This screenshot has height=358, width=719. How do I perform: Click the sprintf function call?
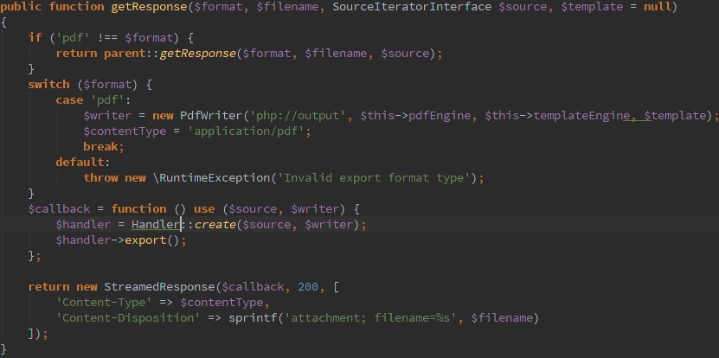[x=253, y=318]
